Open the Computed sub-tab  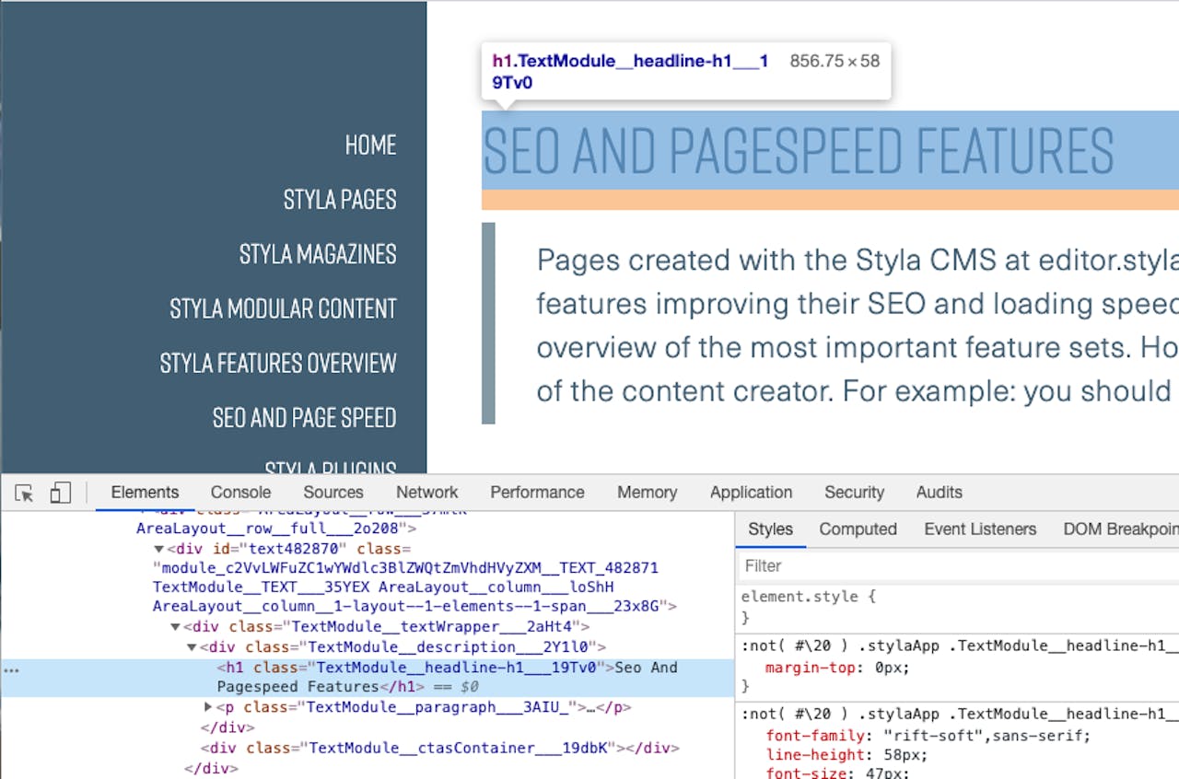858,529
